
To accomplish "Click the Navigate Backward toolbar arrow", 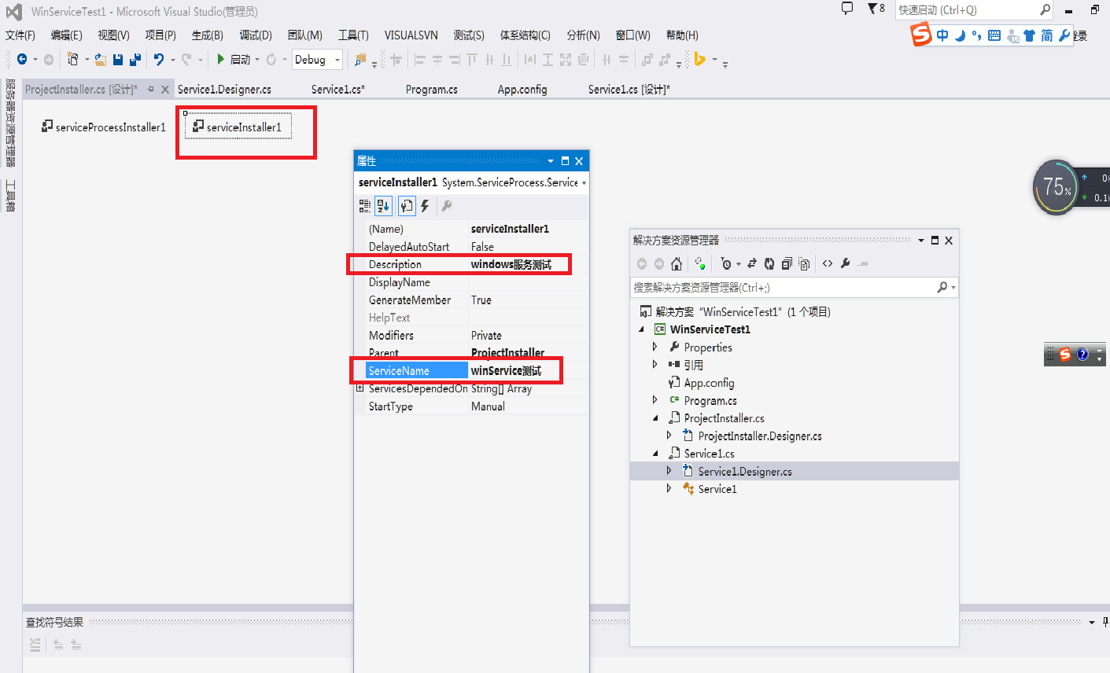I will point(21,60).
